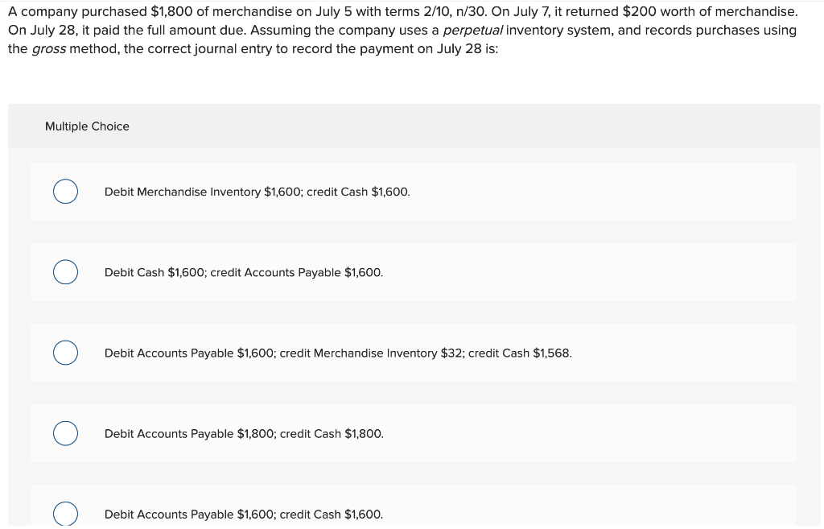Click the Multiple Choice section header
The height and width of the screenshot is (529, 824).
(x=87, y=126)
